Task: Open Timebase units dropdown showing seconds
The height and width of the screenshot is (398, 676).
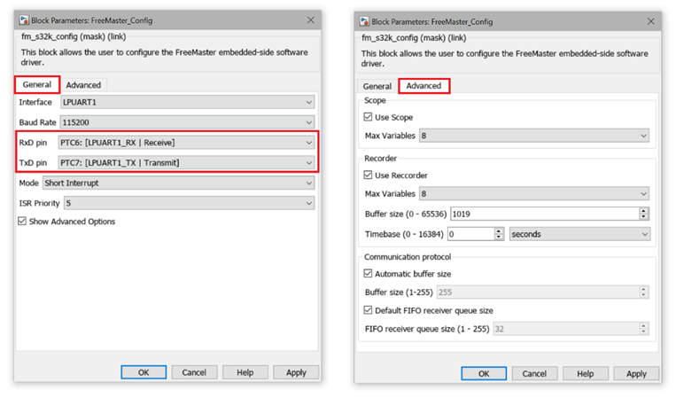Action: 579,234
